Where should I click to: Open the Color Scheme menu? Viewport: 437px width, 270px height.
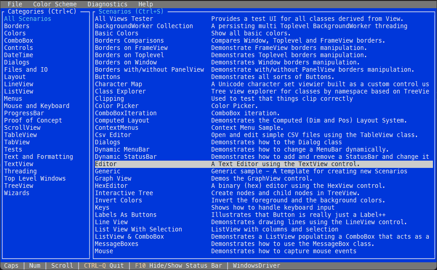click(55, 4)
